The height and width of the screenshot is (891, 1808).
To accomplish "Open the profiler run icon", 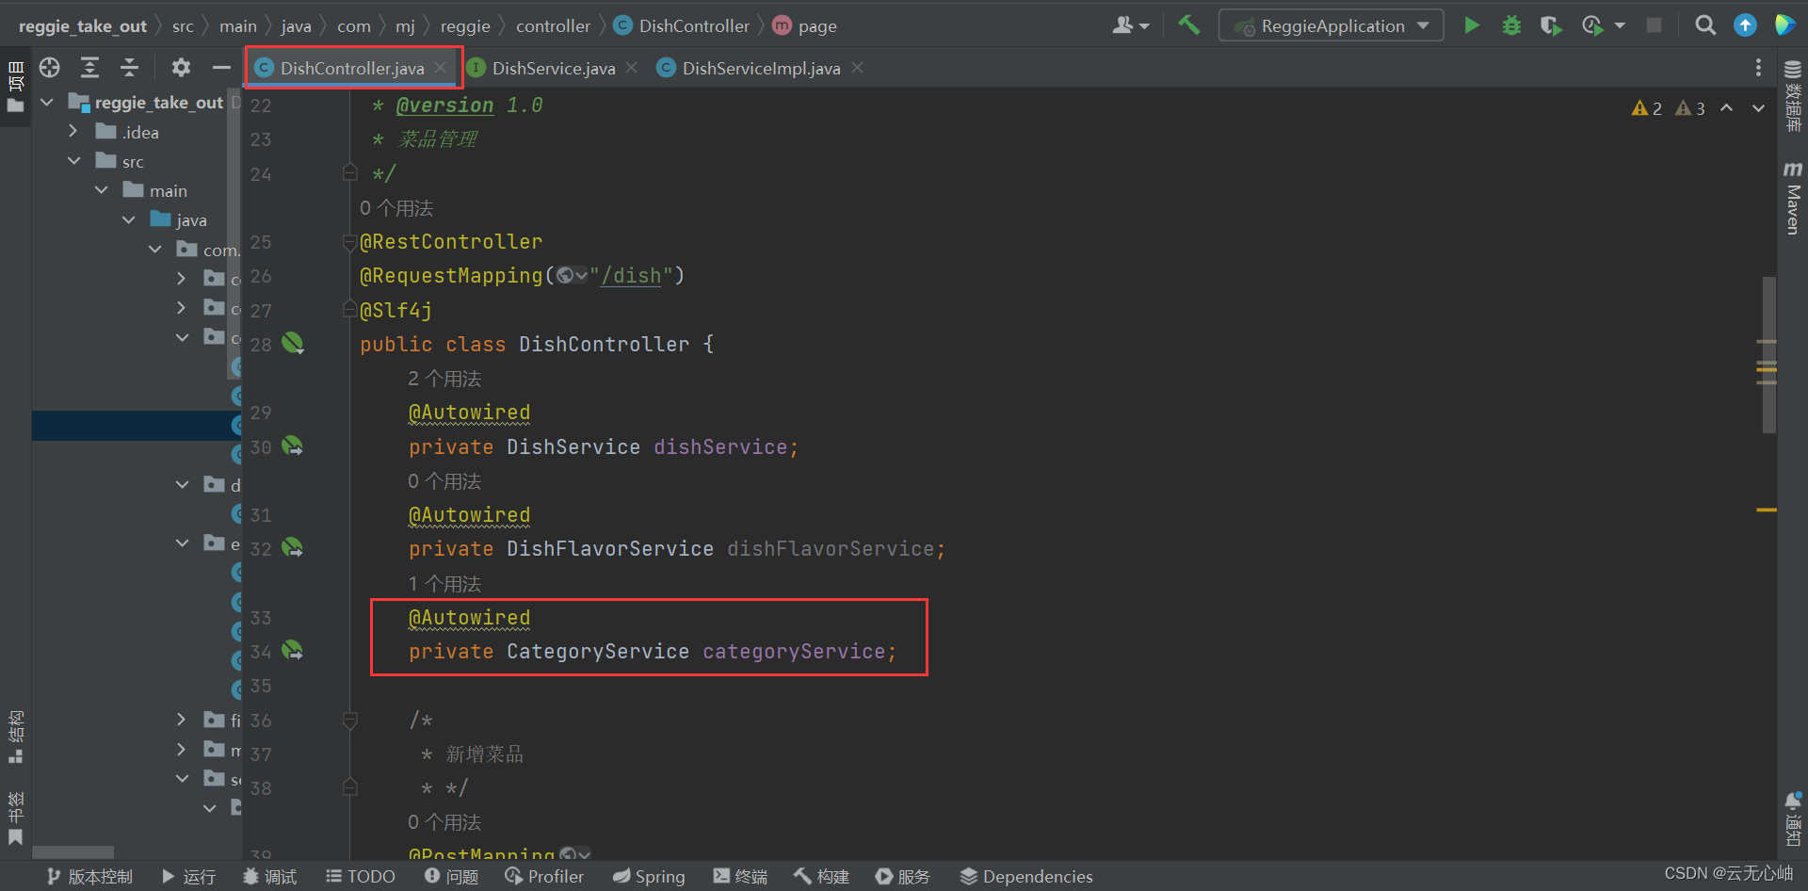I will pyautogui.click(x=1592, y=25).
